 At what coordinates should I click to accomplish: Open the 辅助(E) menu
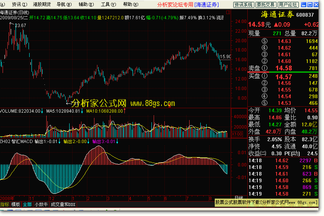(86, 4)
